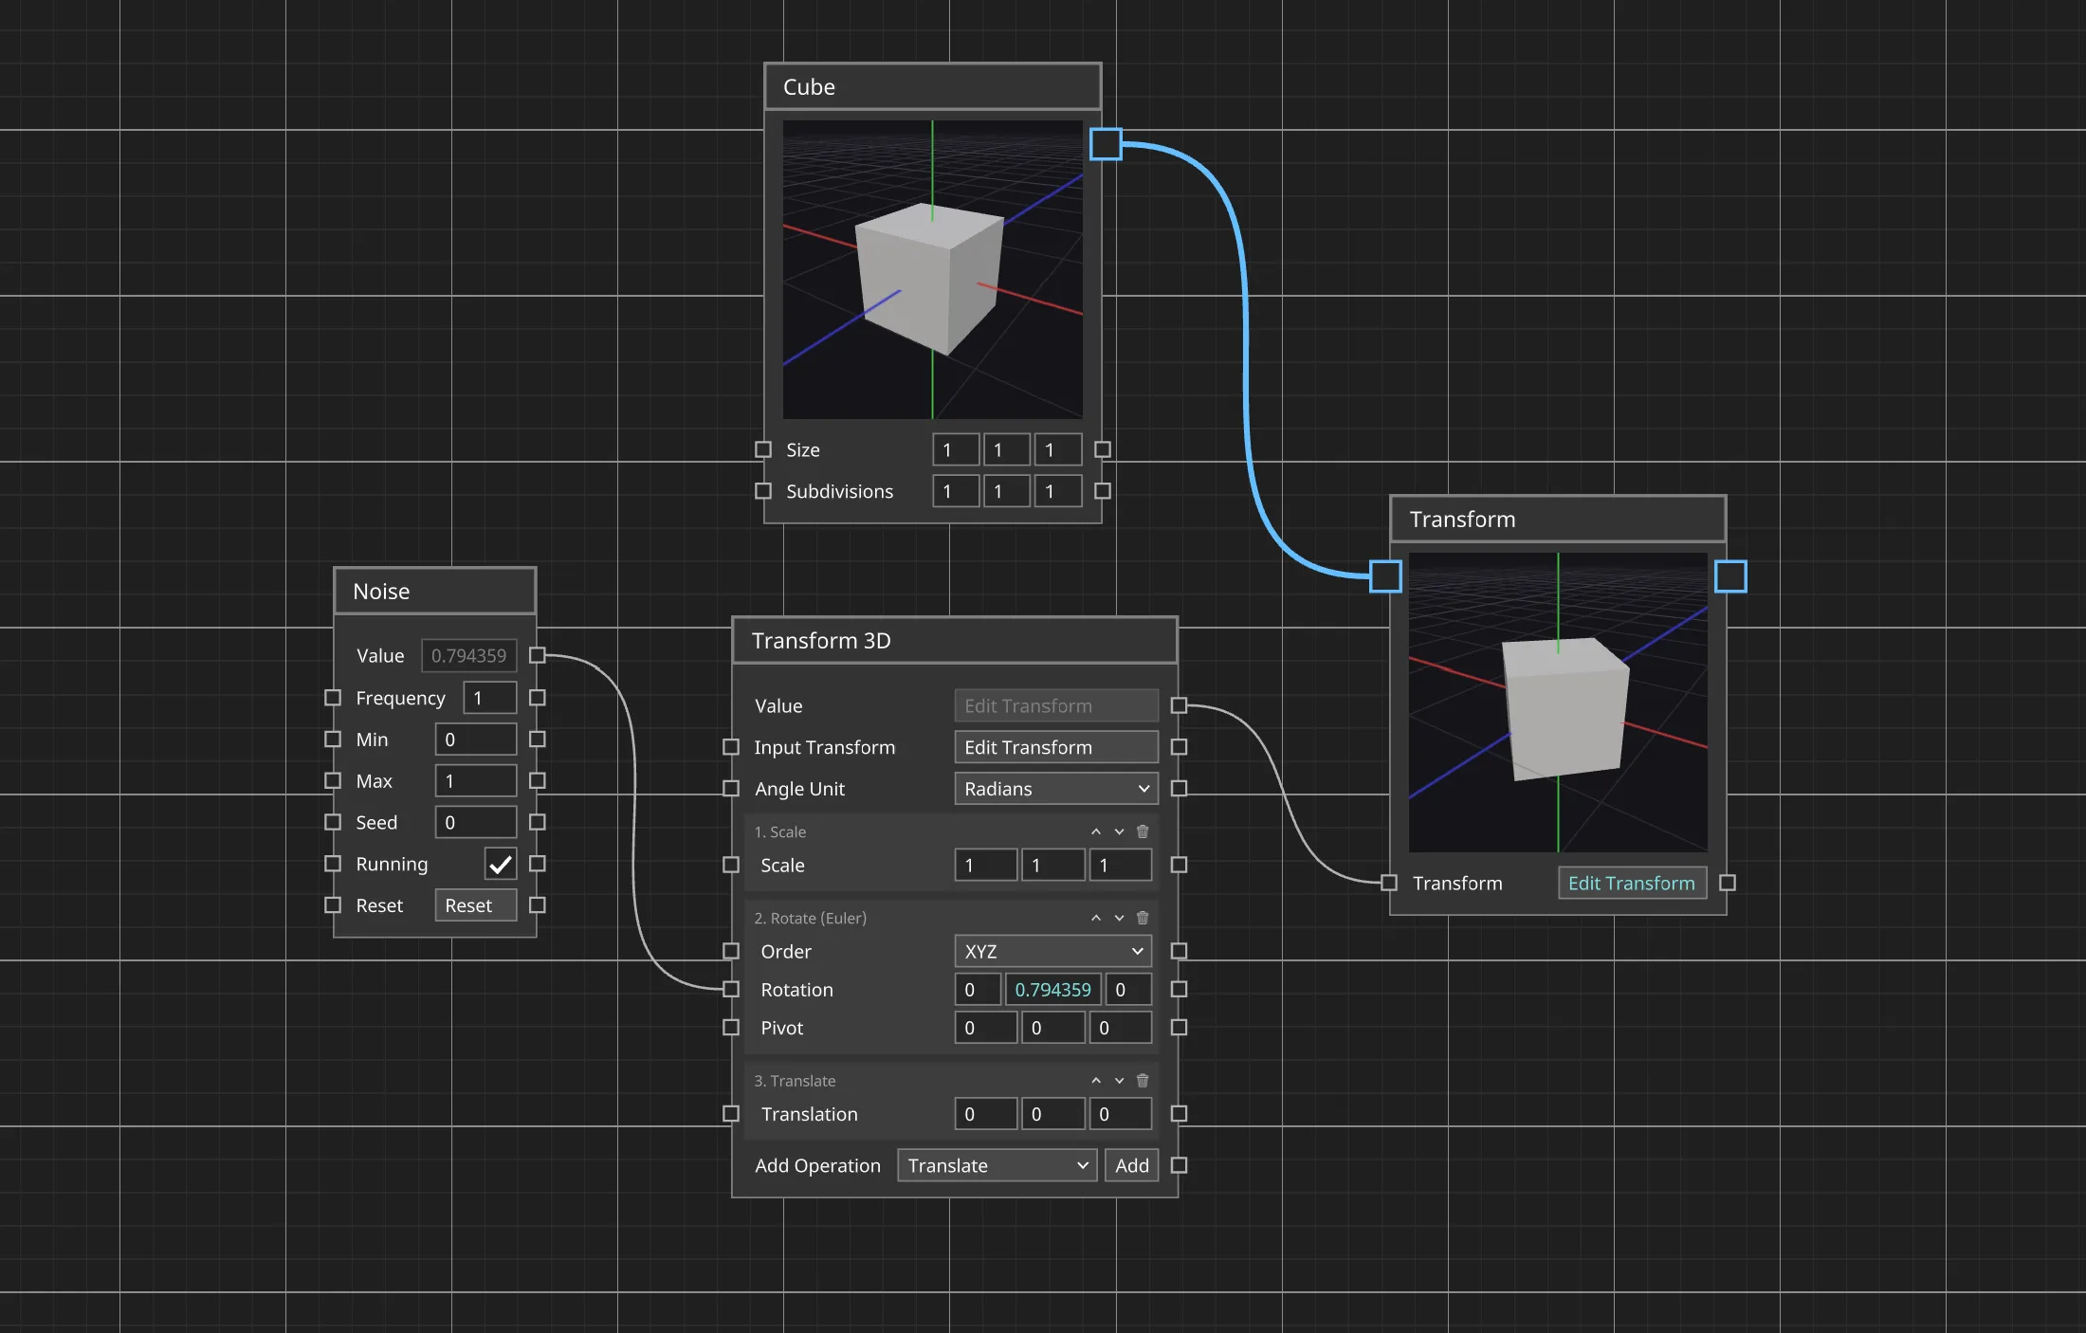The height and width of the screenshot is (1333, 2086).
Task: Click the highlighted Edit Transform in Transform node
Action: 1632,883
